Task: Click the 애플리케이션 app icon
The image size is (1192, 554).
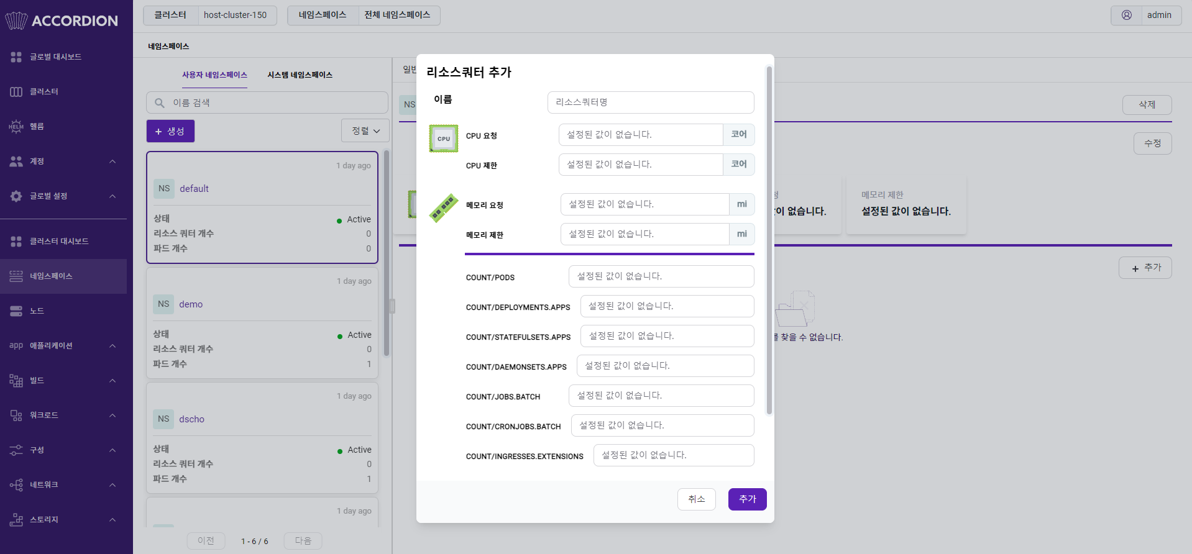Action: [16, 346]
